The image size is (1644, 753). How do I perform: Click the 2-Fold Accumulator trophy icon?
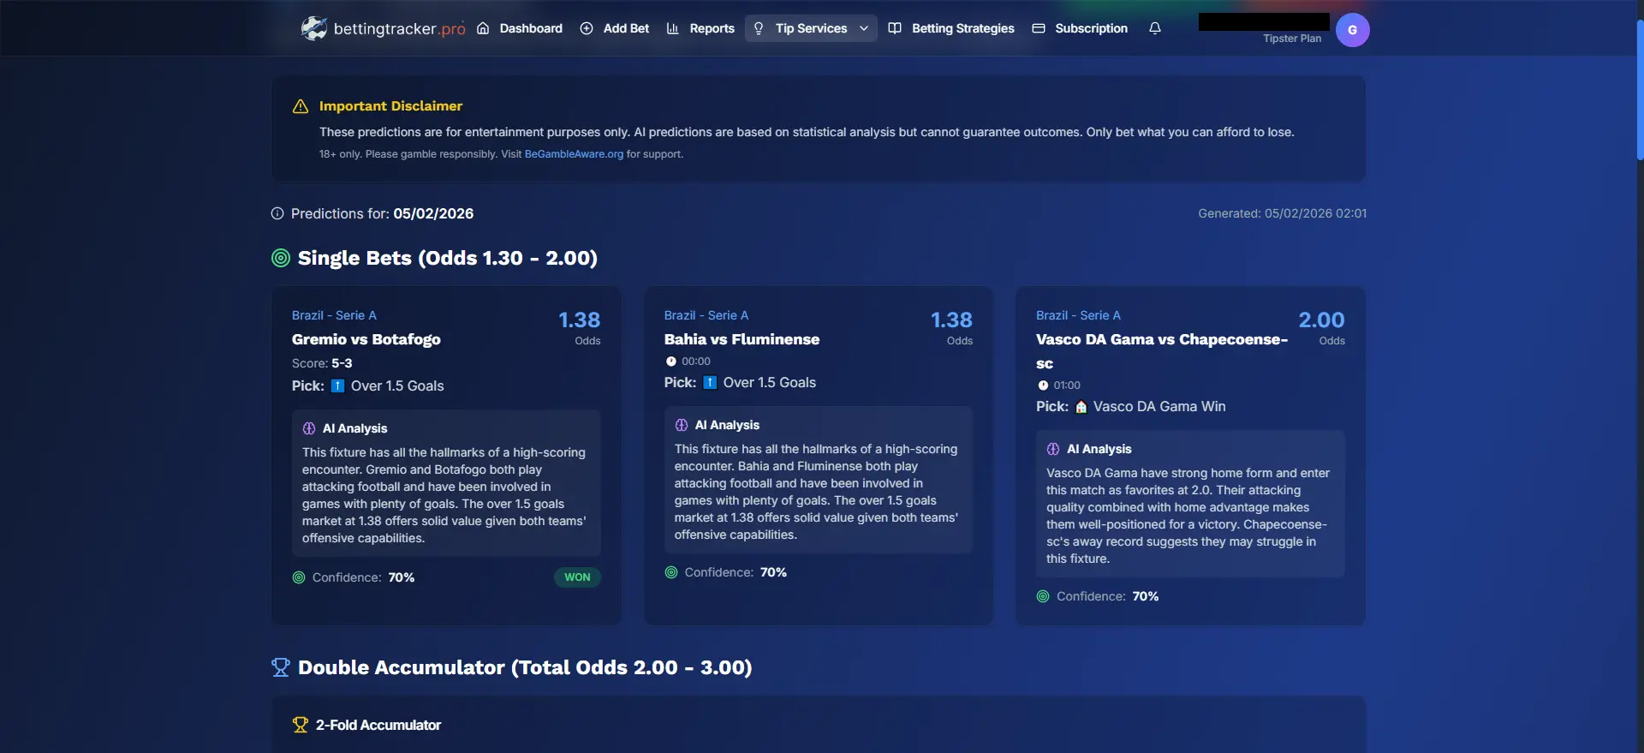[x=301, y=725]
